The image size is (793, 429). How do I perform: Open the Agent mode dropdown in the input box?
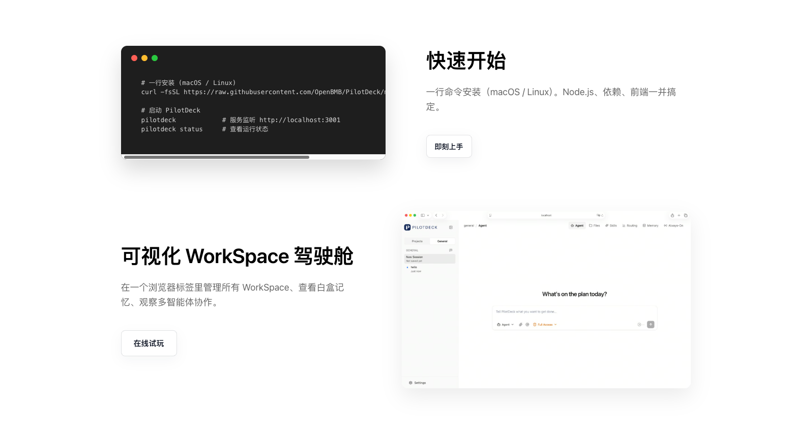click(x=506, y=325)
